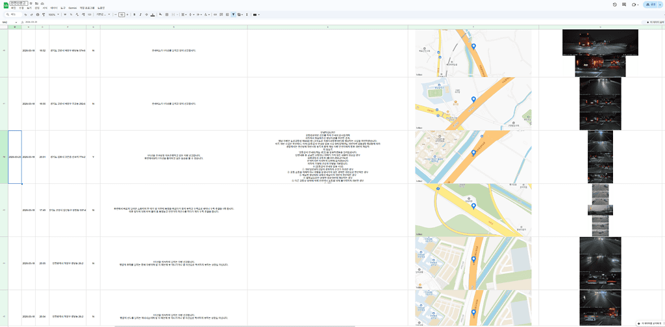Select the paint format tool

[x=44, y=14]
